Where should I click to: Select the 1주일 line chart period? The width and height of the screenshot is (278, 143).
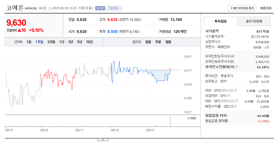(x=39, y=42)
